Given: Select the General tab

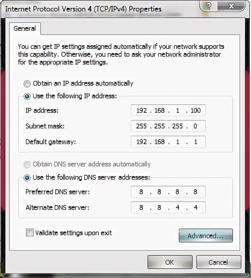Looking at the screenshot, I should pyautogui.click(x=25, y=29).
